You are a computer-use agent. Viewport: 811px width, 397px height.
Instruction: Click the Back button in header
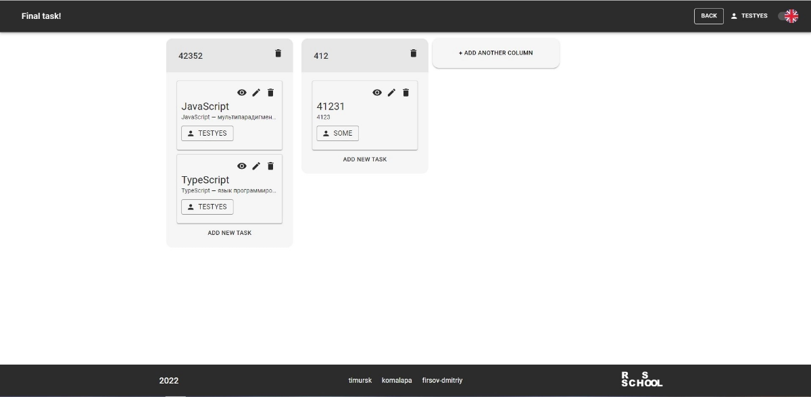coord(708,16)
